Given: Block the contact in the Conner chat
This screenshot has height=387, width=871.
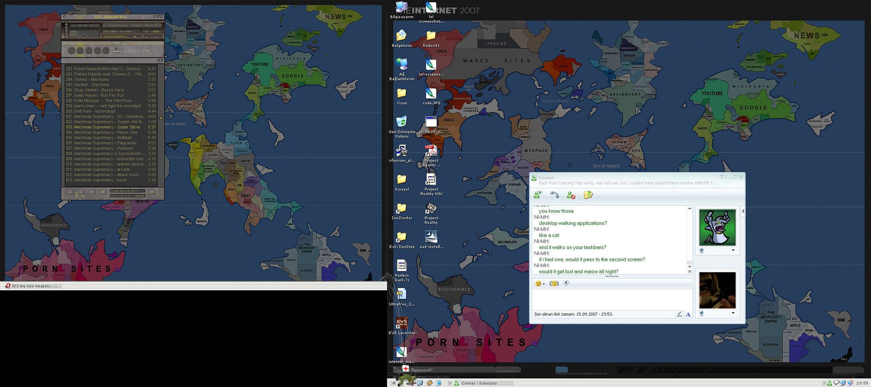Looking at the screenshot, I should [x=571, y=195].
